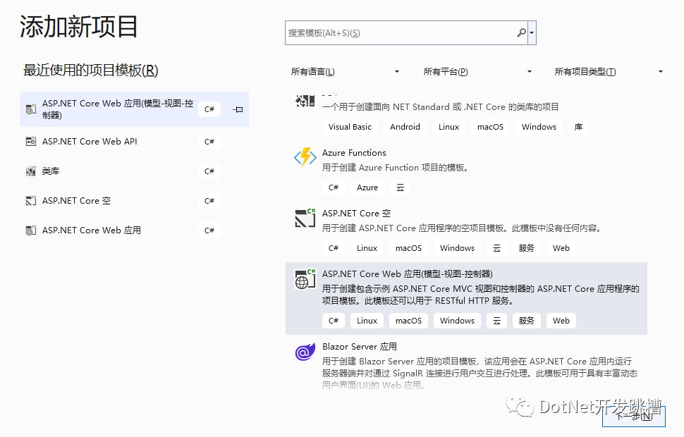Select the Azure Functions template title
The width and height of the screenshot is (684, 437).
tap(354, 153)
